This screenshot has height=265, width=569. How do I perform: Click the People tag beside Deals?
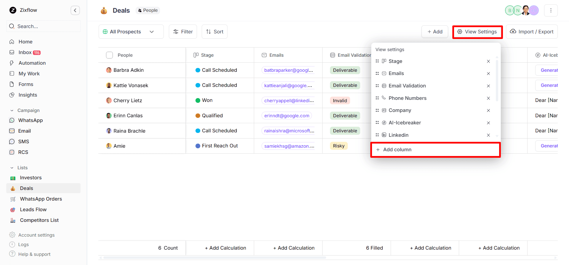148,10
